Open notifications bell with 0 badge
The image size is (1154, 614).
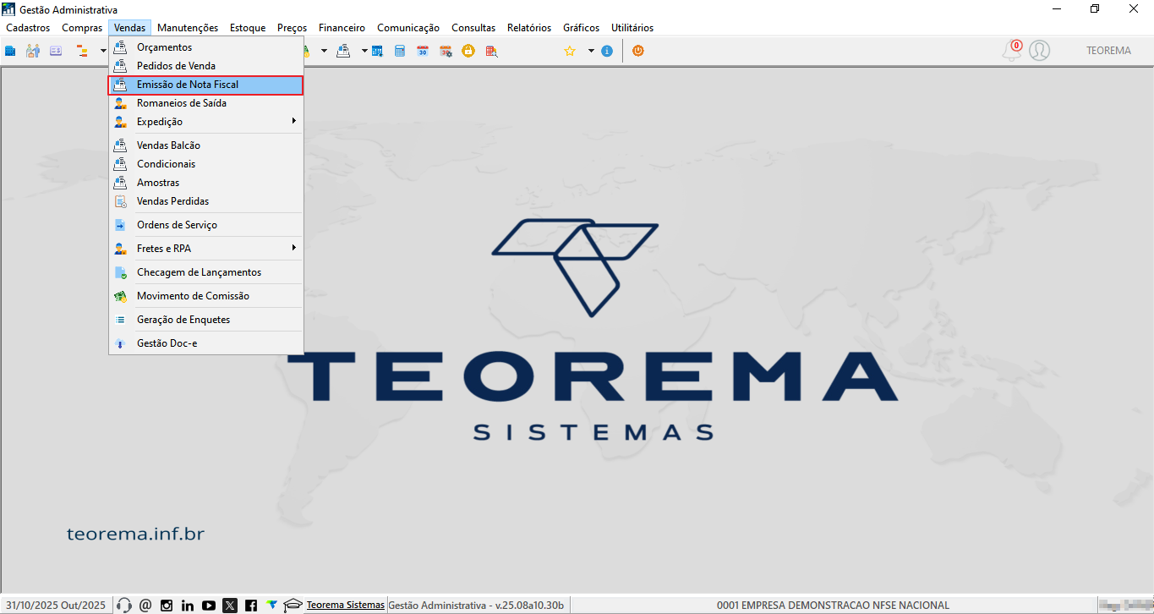click(x=1012, y=50)
